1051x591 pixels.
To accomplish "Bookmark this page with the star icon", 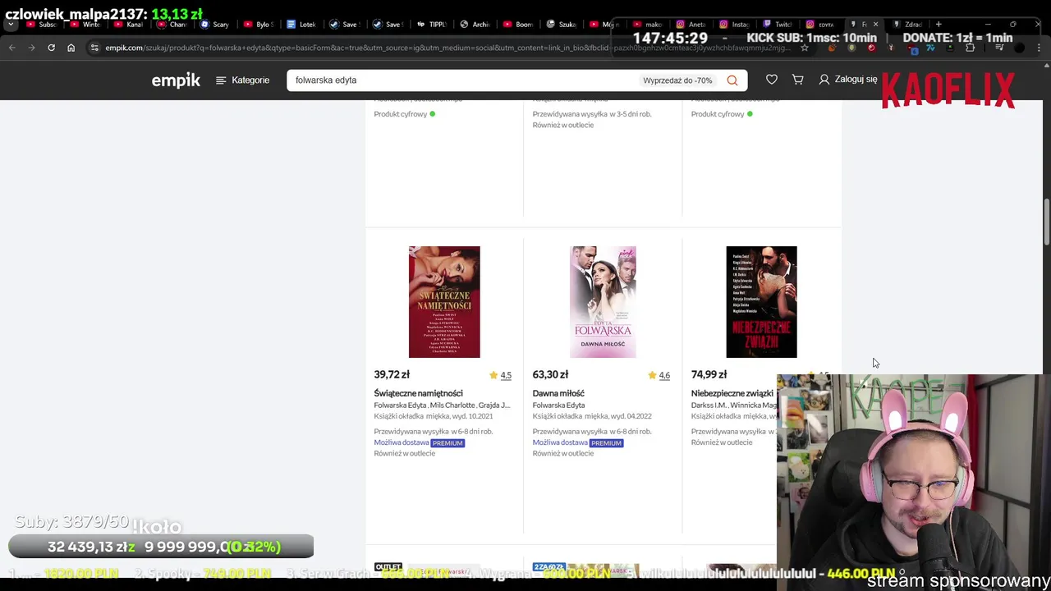I will click(x=805, y=48).
